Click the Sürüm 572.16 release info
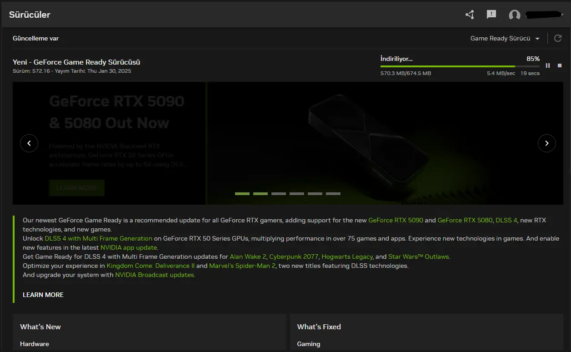Viewport: 571px width, 352px height. point(72,71)
